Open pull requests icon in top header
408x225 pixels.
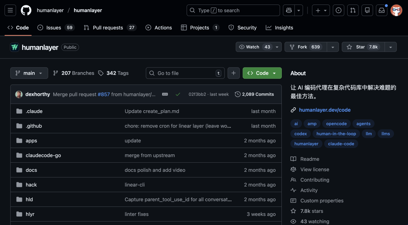tap(353, 11)
